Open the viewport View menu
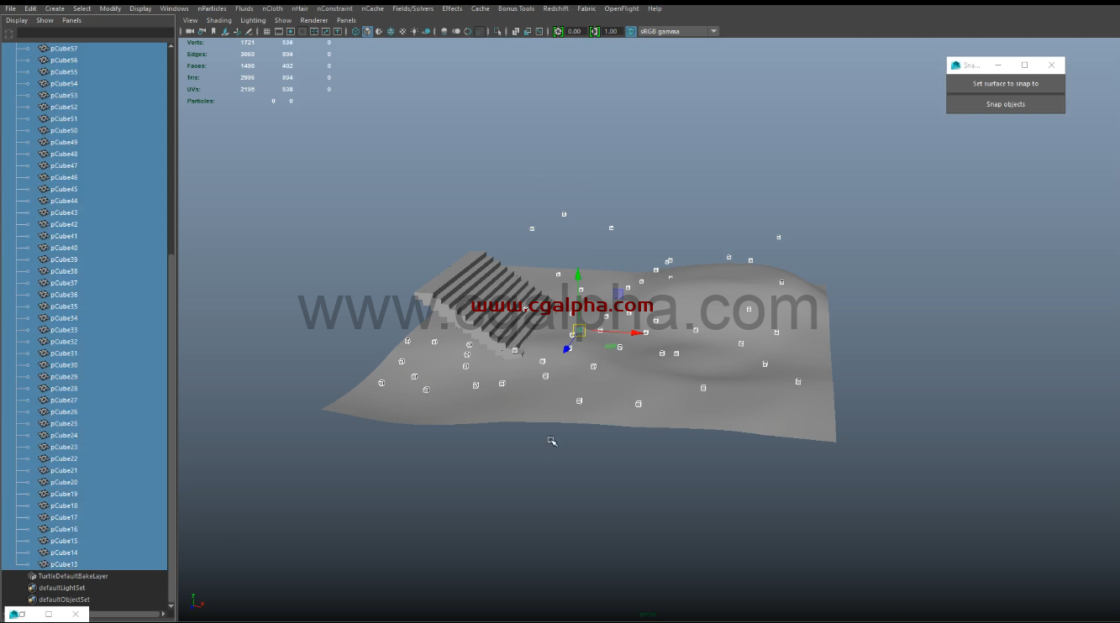1120x623 pixels. [x=191, y=20]
